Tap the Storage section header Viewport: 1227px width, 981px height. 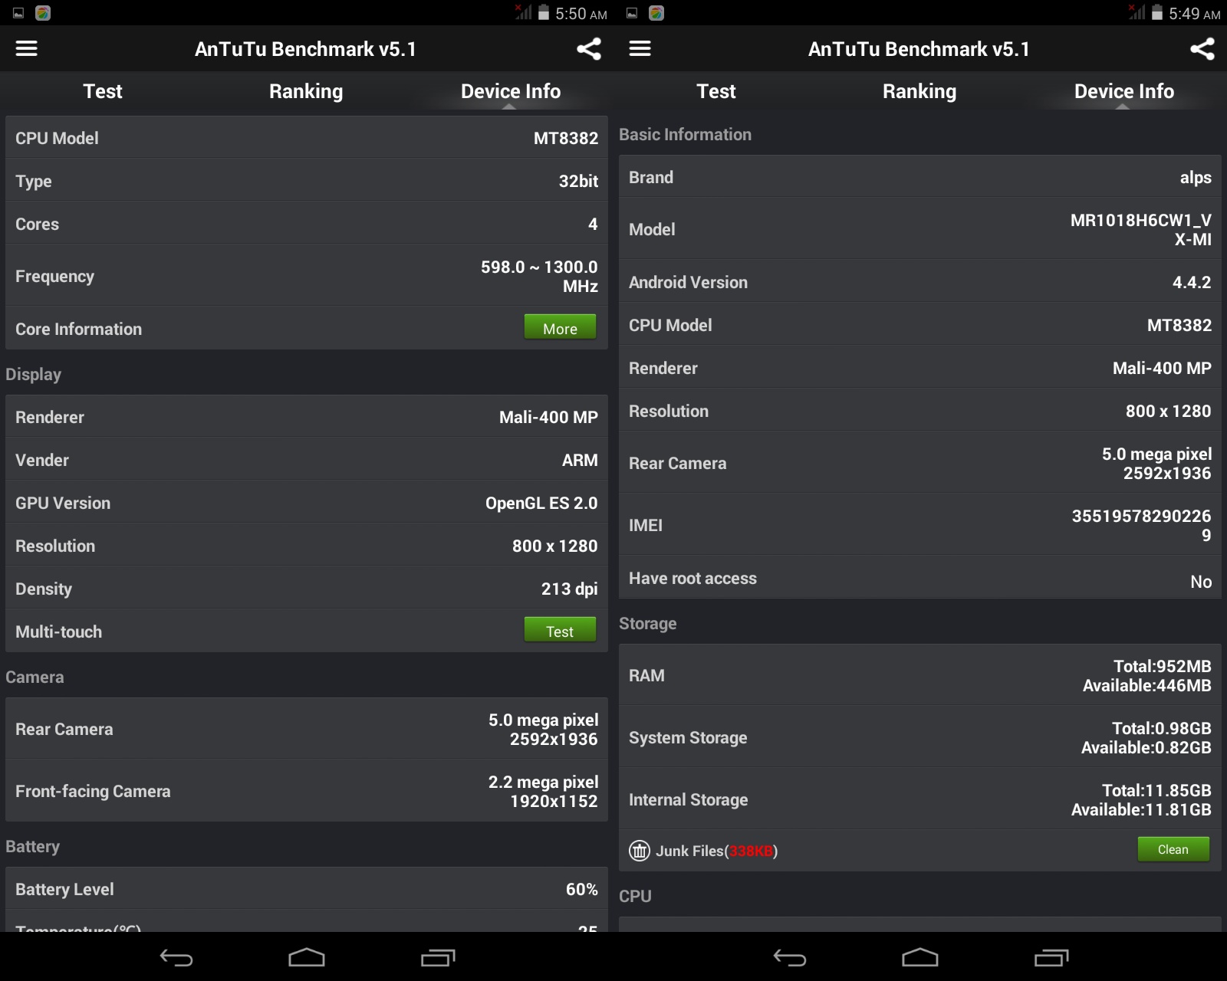(x=647, y=623)
